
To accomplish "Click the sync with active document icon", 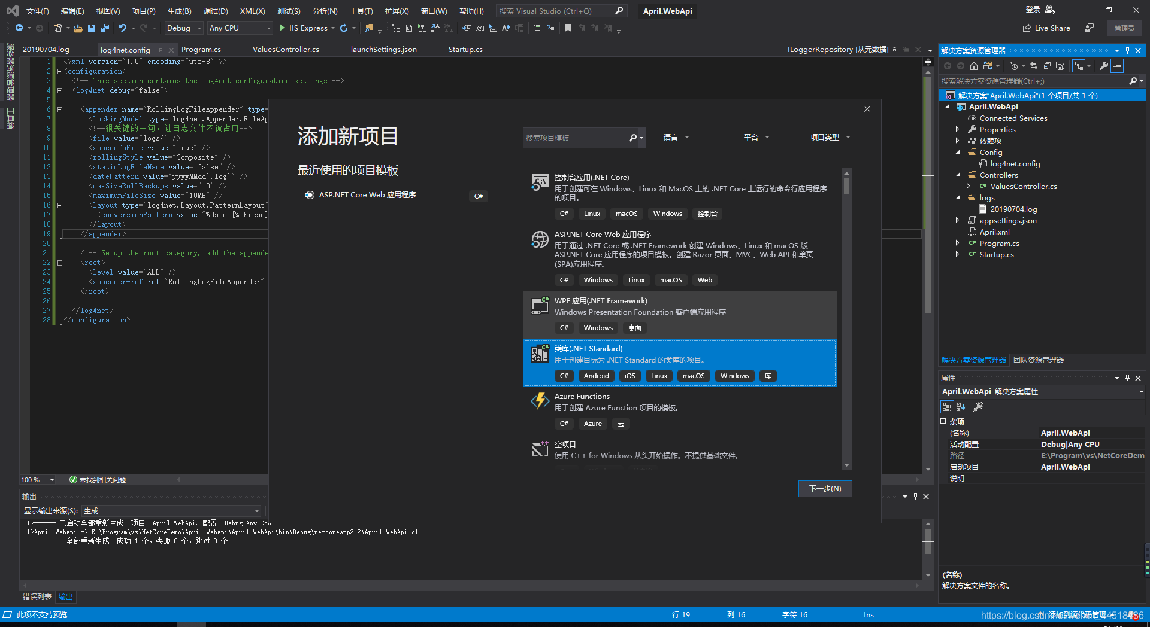I will [x=1034, y=66].
